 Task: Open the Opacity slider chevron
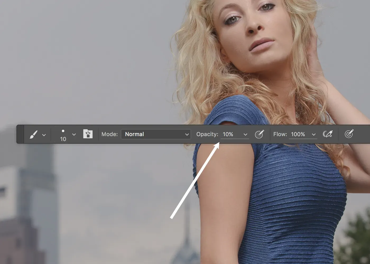pos(245,135)
